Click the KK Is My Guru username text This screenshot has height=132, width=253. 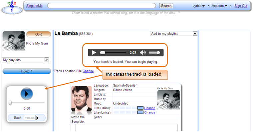(37, 43)
